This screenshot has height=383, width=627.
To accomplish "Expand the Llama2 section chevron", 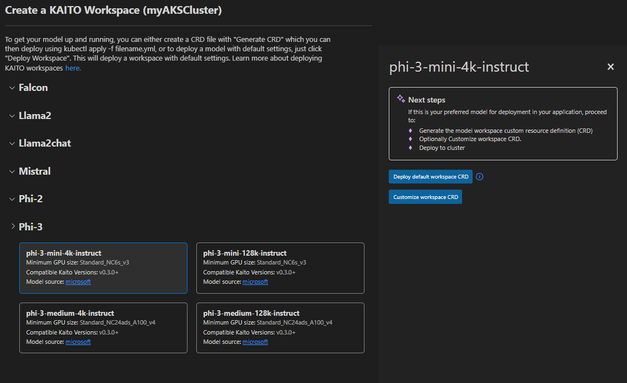I will (x=12, y=116).
